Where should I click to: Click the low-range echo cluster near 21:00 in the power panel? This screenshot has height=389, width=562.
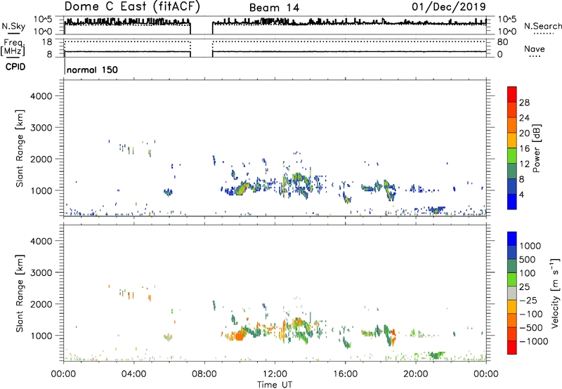[x=436, y=210]
